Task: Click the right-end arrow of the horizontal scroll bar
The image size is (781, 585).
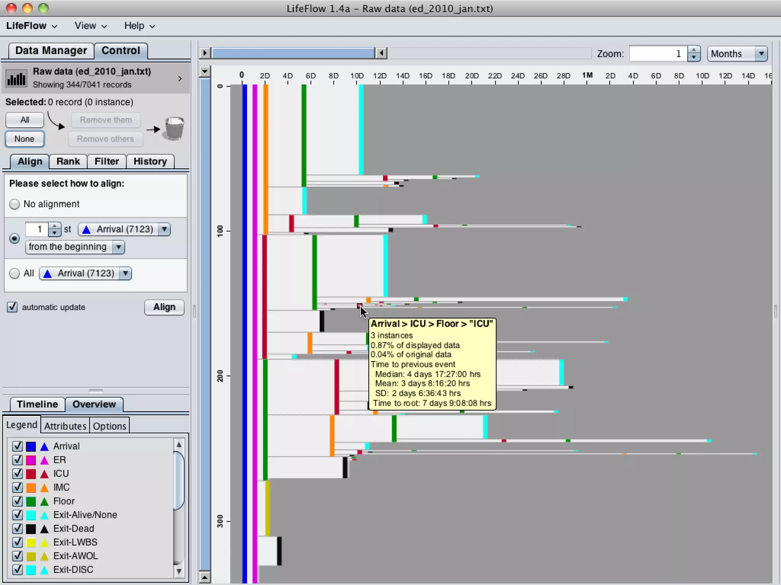Action: point(381,53)
